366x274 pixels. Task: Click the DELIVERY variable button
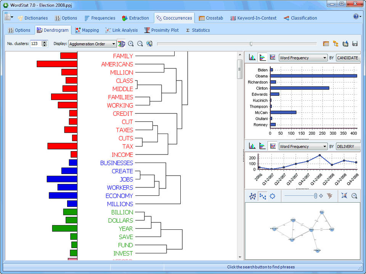pyautogui.click(x=348, y=147)
